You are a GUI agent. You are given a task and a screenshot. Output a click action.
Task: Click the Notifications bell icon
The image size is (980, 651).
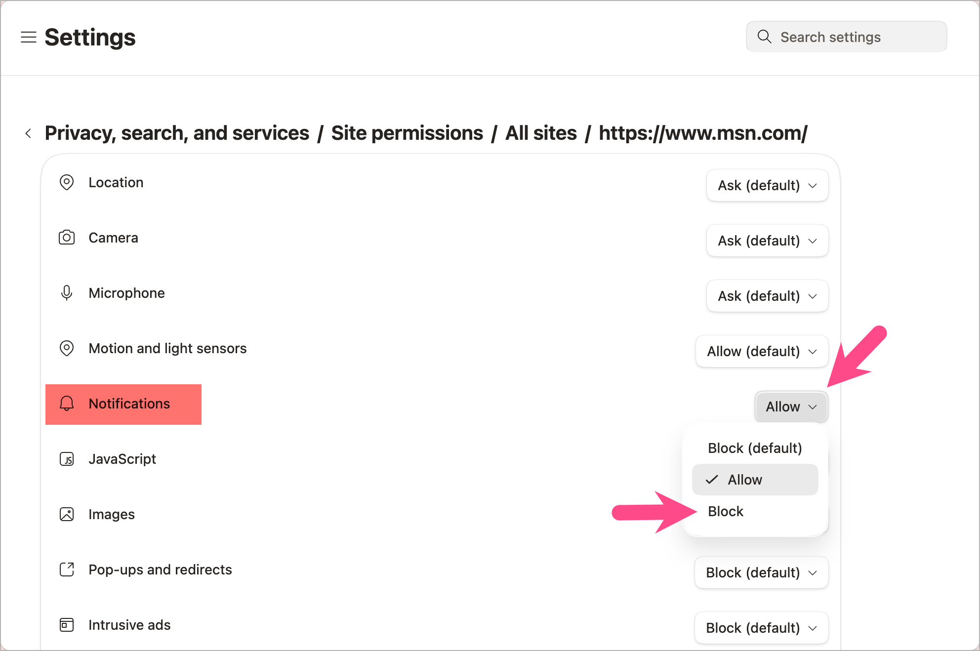pyautogui.click(x=67, y=404)
